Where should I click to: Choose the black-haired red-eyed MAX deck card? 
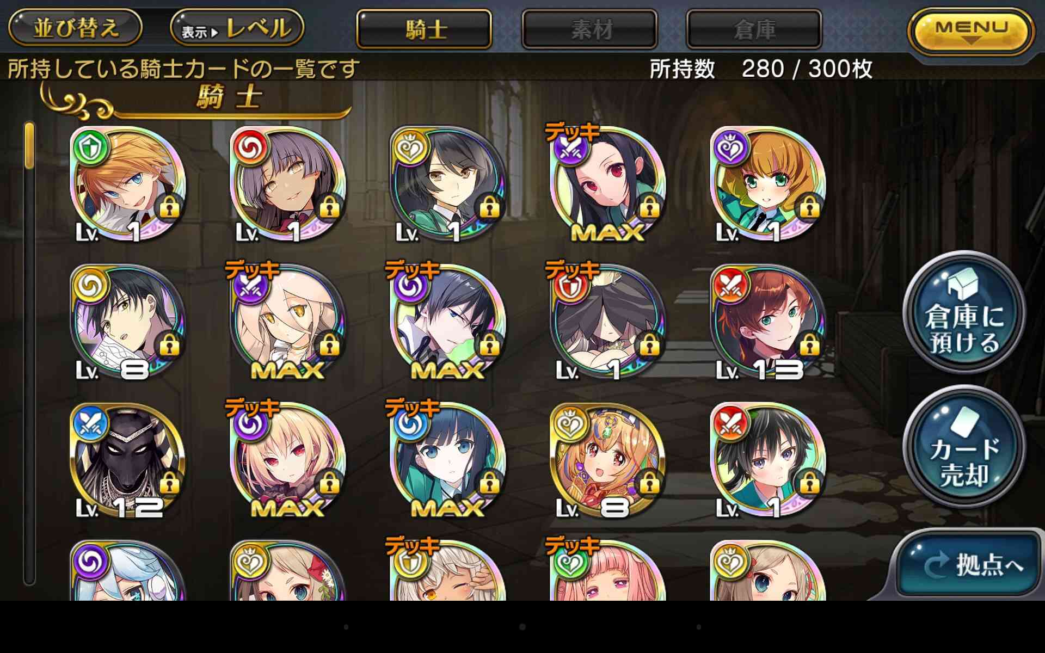pyautogui.click(x=607, y=185)
